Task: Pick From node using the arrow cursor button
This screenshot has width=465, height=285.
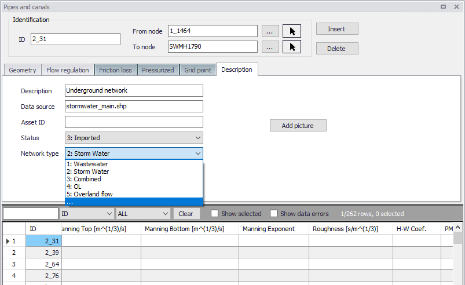Action: point(292,31)
